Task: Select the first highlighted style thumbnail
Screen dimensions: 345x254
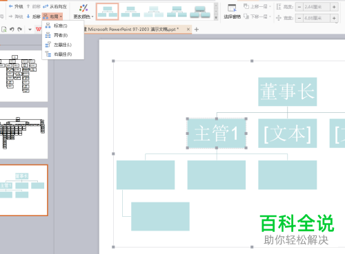Action: click(107, 12)
